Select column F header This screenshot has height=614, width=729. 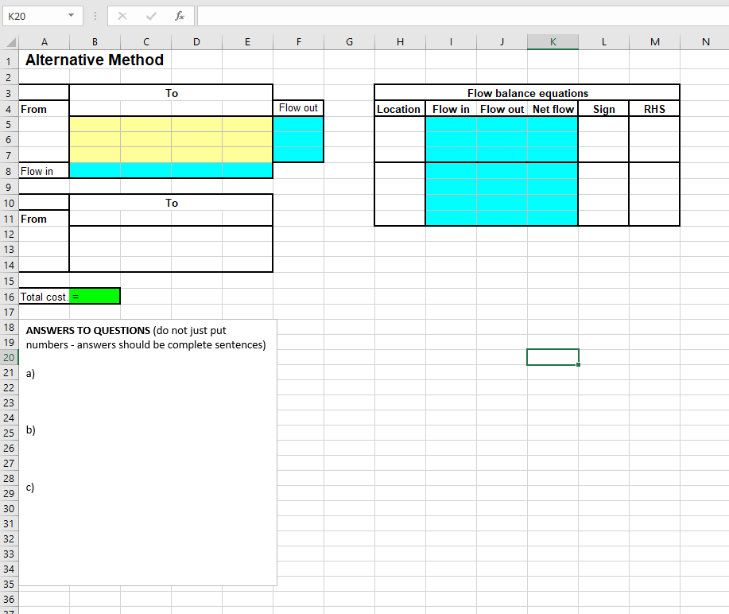[x=298, y=42]
